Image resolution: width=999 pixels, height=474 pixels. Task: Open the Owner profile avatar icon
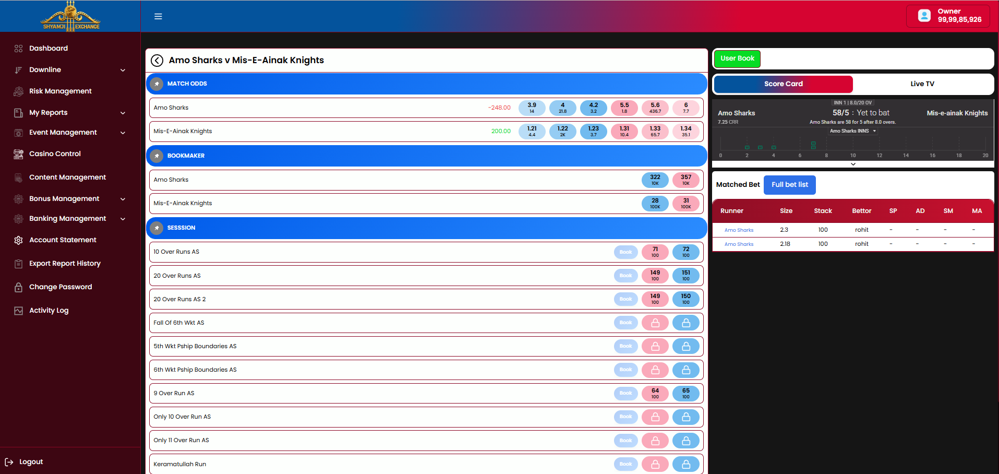924,16
